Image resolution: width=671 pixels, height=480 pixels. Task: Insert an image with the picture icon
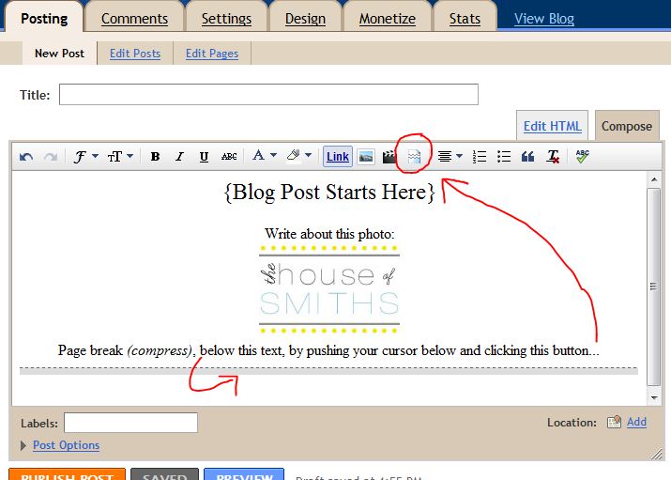[x=365, y=157]
